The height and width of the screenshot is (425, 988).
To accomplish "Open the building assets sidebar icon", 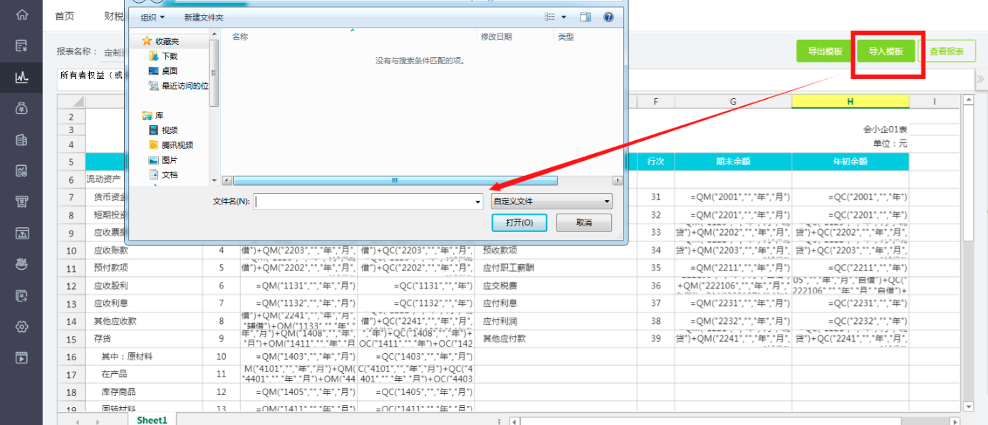I will (22, 140).
